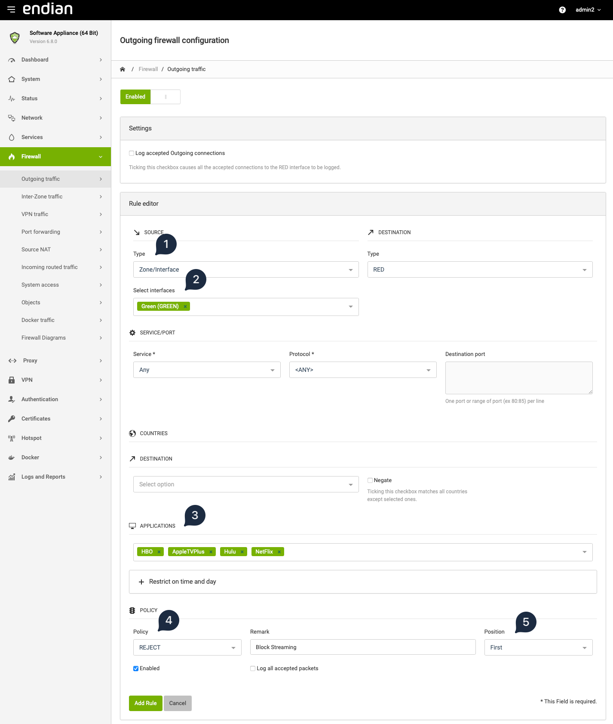Click the VPN lock icon
Viewport: 613px width, 724px height.
coord(12,380)
